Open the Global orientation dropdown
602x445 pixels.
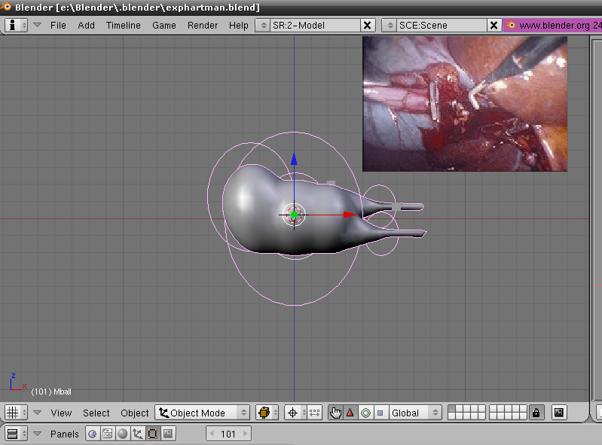(x=414, y=413)
